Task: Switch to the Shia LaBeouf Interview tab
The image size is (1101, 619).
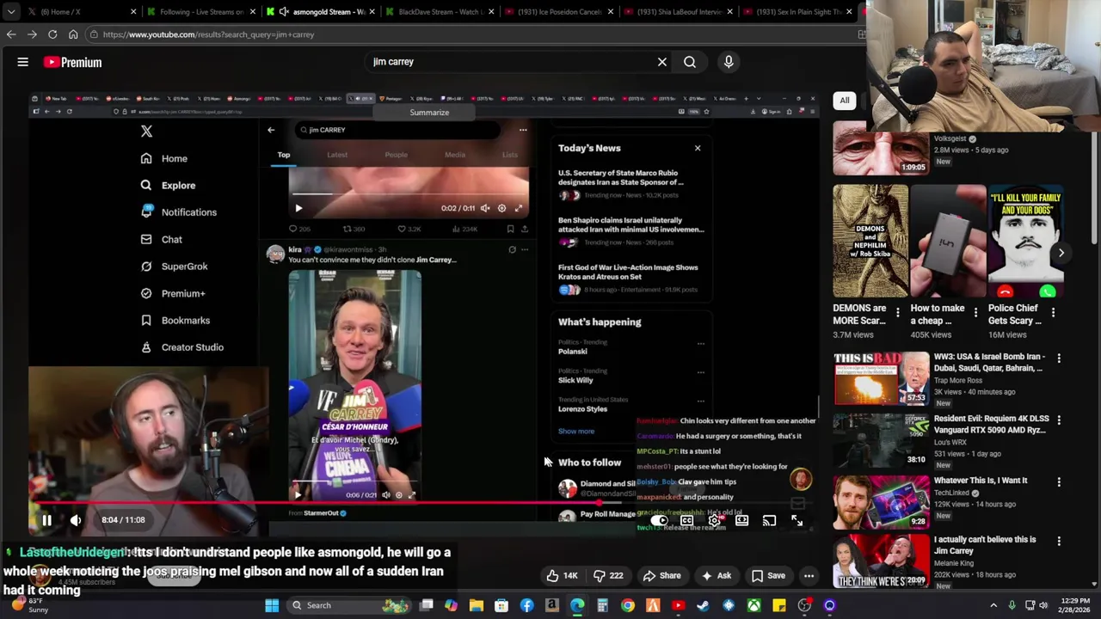Action: pyautogui.click(x=676, y=12)
